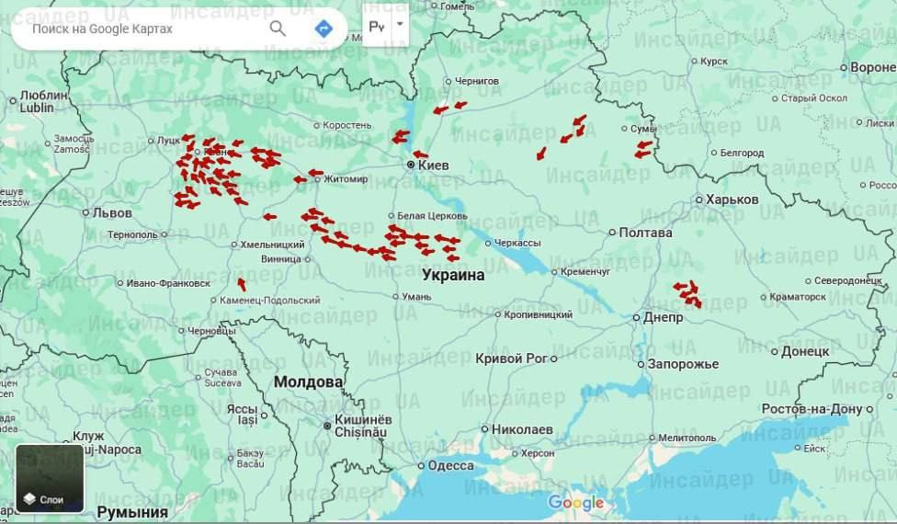This screenshot has width=897, height=524.
Task: Click the Google logo at the bottom
Action: [576, 502]
